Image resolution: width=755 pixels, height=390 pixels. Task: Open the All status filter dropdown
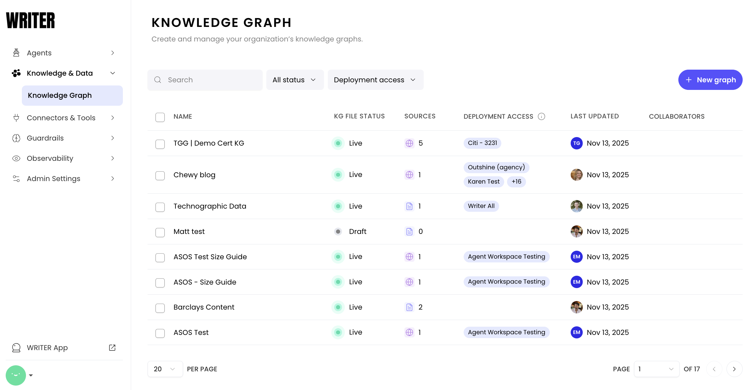point(295,80)
